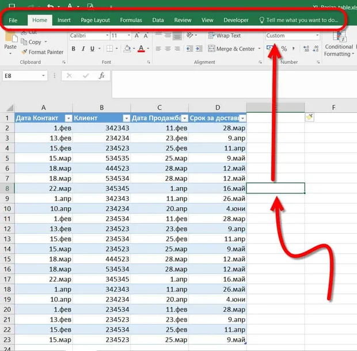The image size is (357, 351).
Task: Switch to the Insert tab
Action: tap(64, 20)
